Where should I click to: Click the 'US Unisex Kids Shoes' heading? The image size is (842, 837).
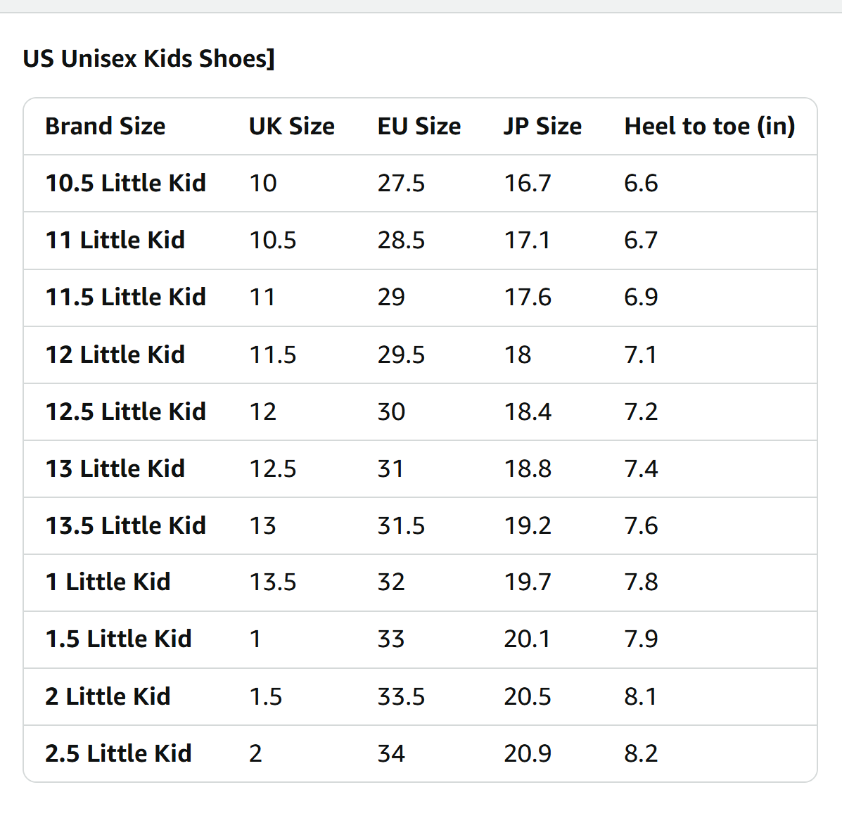pyautogui.click(x=148, y=58)
